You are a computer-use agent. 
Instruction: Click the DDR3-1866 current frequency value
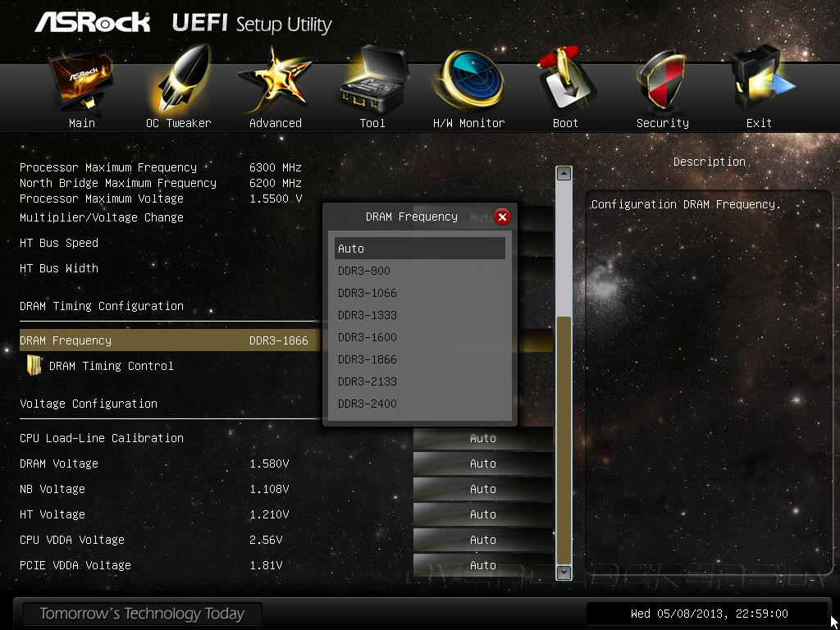279,340
